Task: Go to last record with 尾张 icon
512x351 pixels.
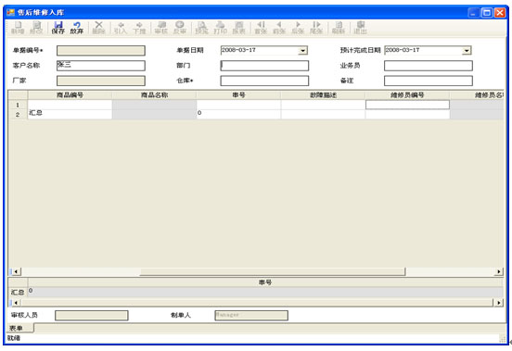Action: [316, 28]
